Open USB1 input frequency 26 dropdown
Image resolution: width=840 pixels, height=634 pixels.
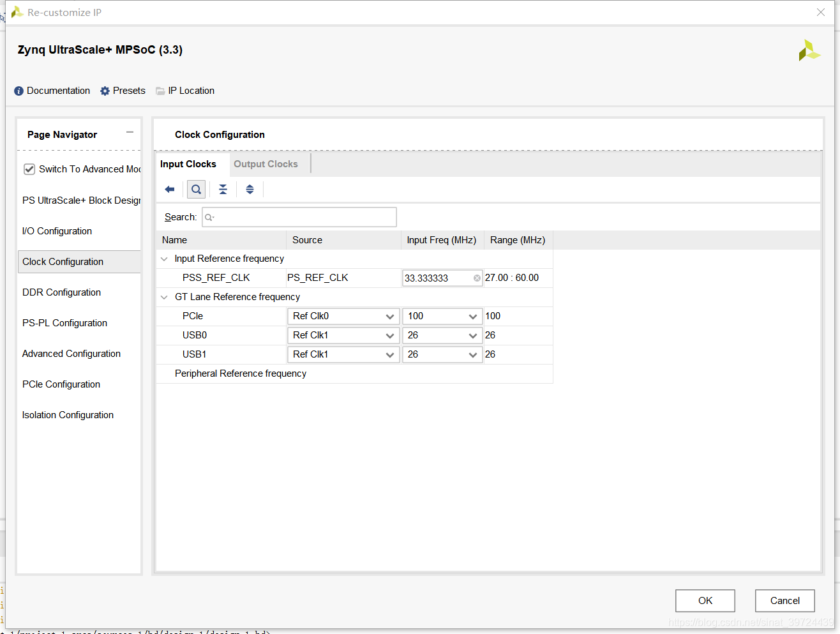pos(442,354)
